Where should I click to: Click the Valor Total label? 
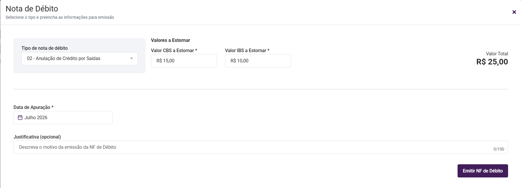coord(497,54)
